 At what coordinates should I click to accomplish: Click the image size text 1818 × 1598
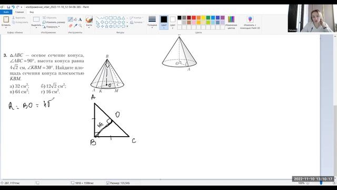(84, 183)
